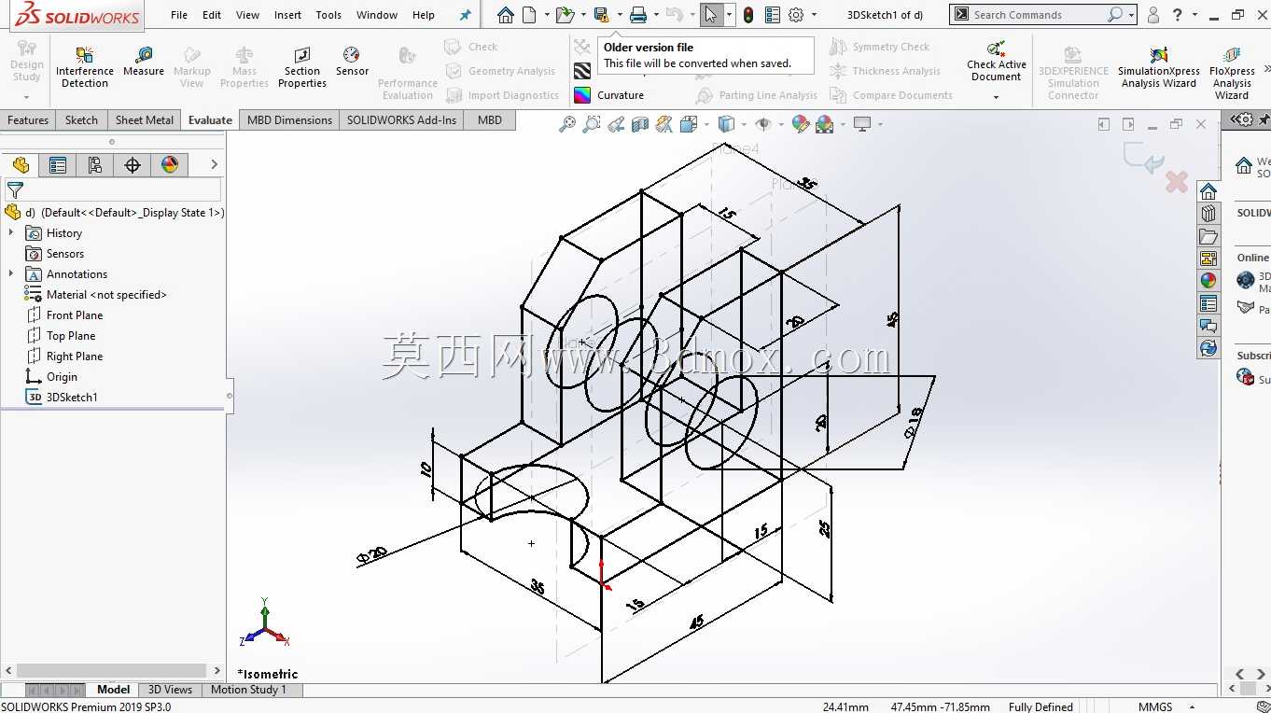Expand the FeatureManager tabs arrow

(x=214, y=165)
